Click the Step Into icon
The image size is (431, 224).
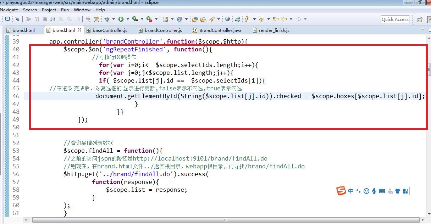pyautogui.click(x=61, y=19)
